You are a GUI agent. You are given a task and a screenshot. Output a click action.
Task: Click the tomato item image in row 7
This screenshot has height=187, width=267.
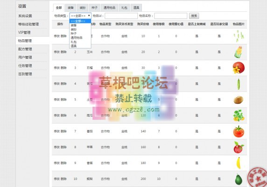coord(239,131)
